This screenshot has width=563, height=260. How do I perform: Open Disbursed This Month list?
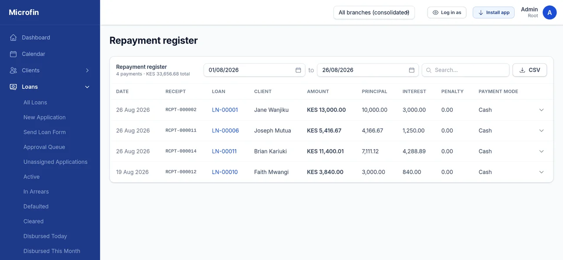[x=52, y=251]
